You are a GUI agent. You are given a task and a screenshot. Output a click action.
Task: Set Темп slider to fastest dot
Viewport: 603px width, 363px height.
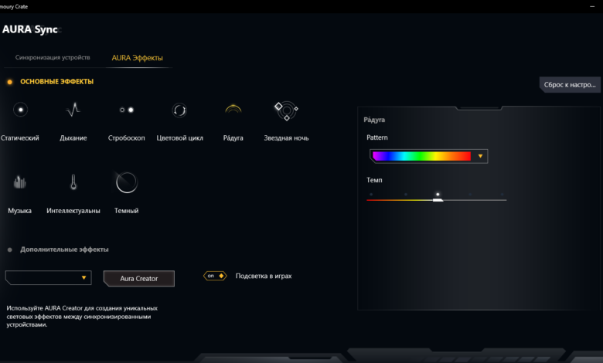[502, 195]
